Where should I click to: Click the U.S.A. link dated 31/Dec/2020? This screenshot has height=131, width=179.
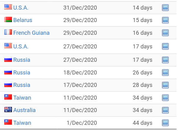21,8
